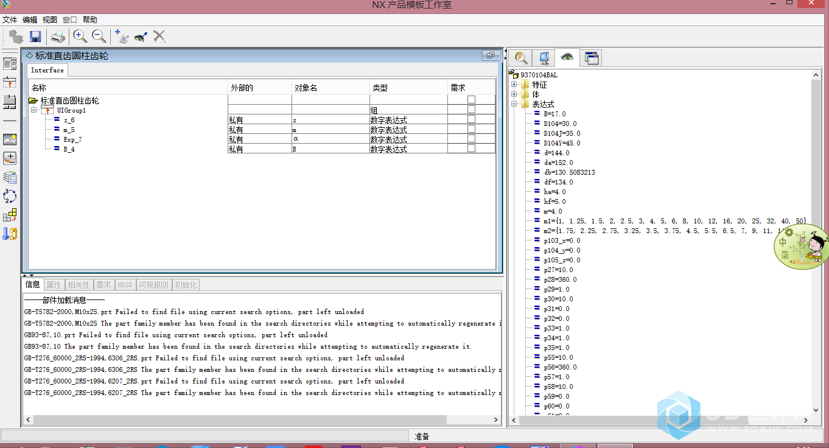
Task: Click the stacked sheets icon in left sidebar
Action: pos(10,177)
